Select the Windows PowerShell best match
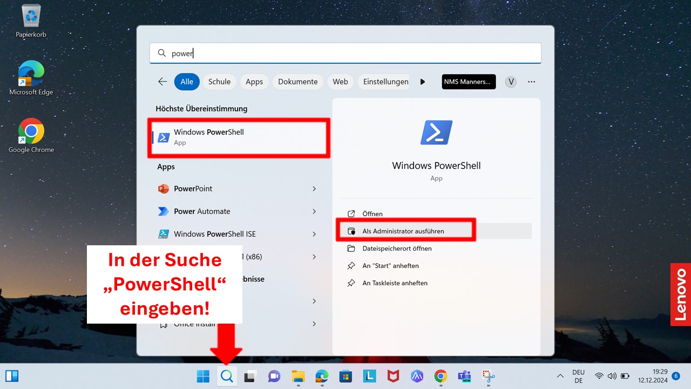 (x=239, y=137)
